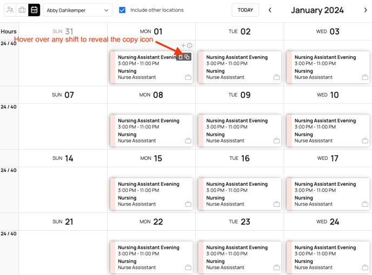
Task: Click the empty Sunday 07 day cell
Action: pyautogui.click(x=63, y=127)
